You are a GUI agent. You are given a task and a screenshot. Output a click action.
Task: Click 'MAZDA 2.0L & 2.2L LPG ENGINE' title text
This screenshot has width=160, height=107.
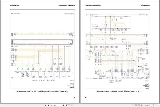[44, 81]
